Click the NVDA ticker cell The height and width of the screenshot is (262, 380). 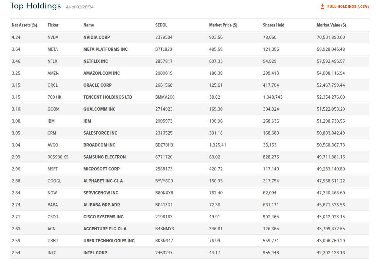click(53, 37)
